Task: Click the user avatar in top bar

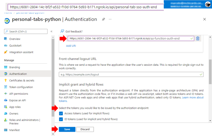Action: [208, 4]
